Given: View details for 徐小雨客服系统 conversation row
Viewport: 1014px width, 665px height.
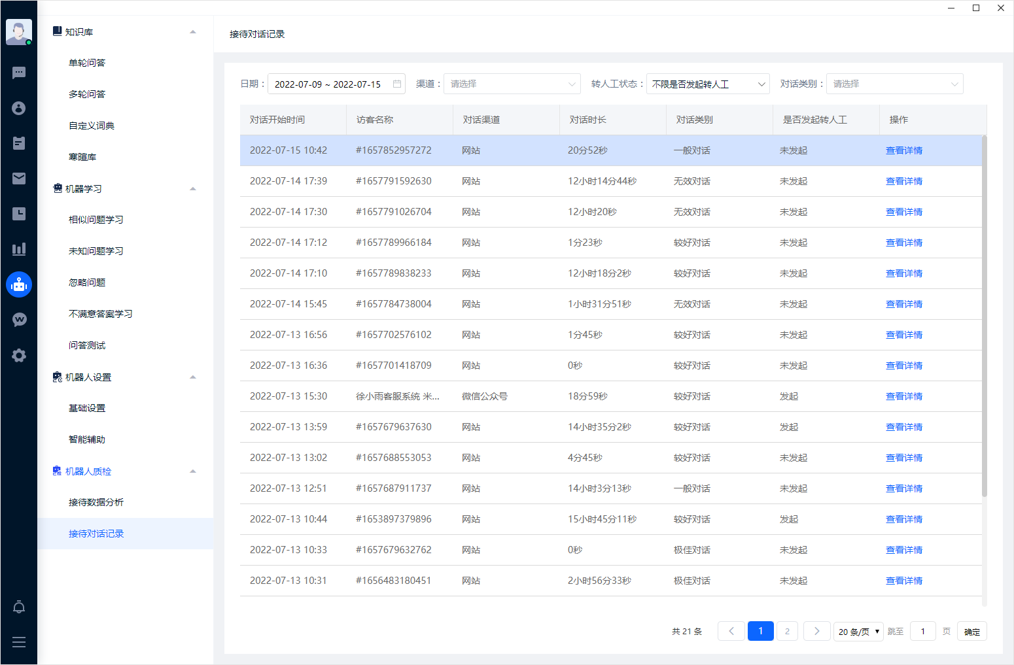Looking at the screenshot, I should tap(904, 396).
